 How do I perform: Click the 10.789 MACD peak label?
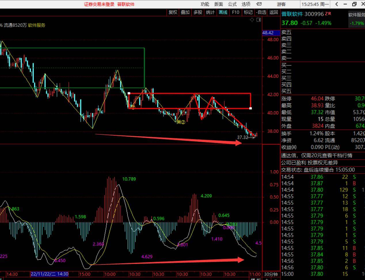point(129,179)
